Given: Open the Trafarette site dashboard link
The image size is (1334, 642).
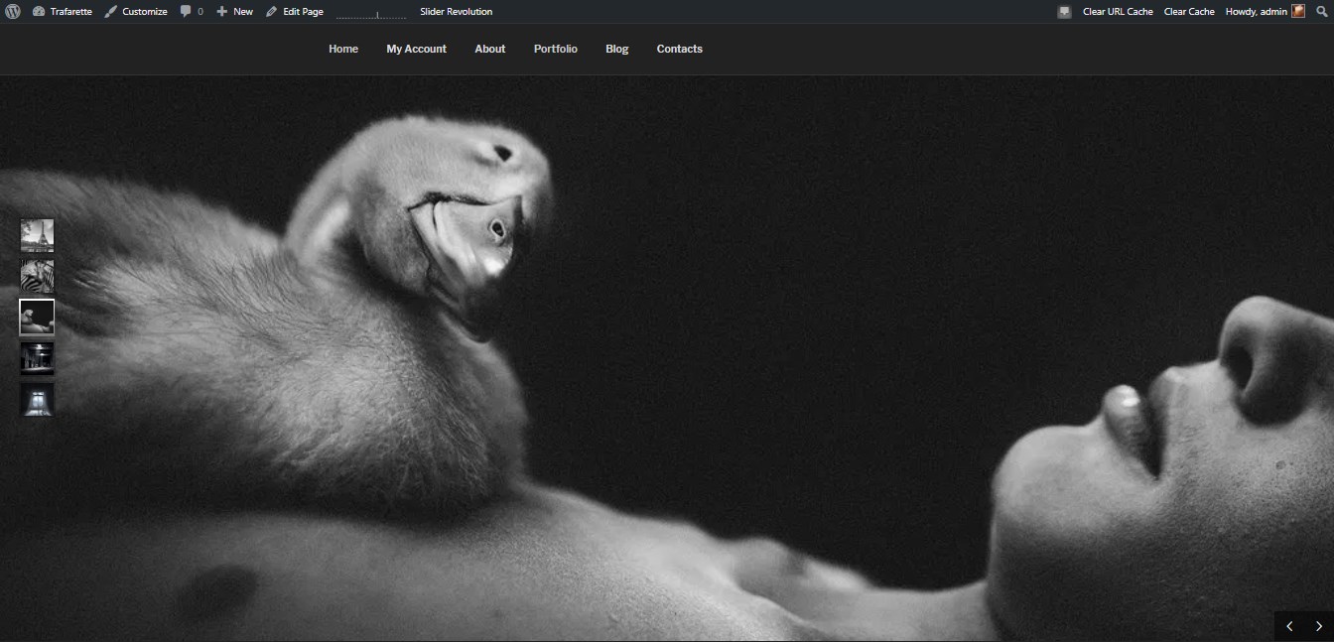Looking at the screenshot, I should coord(63,12).
